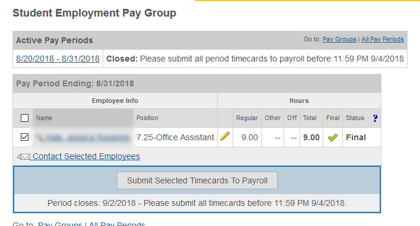Open the blurred employee name link
Screen dimensions: 420x226
coord(87,138)
